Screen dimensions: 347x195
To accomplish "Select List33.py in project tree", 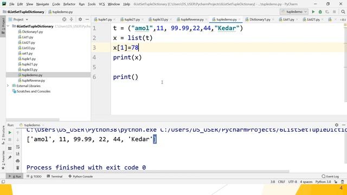I will tap(28, 48).
